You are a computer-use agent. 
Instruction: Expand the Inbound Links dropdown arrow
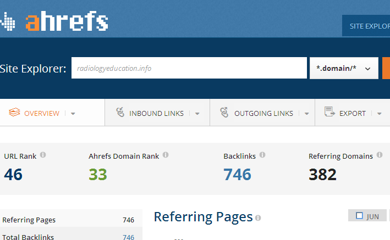pyautogui.click(x=197, y=114)
